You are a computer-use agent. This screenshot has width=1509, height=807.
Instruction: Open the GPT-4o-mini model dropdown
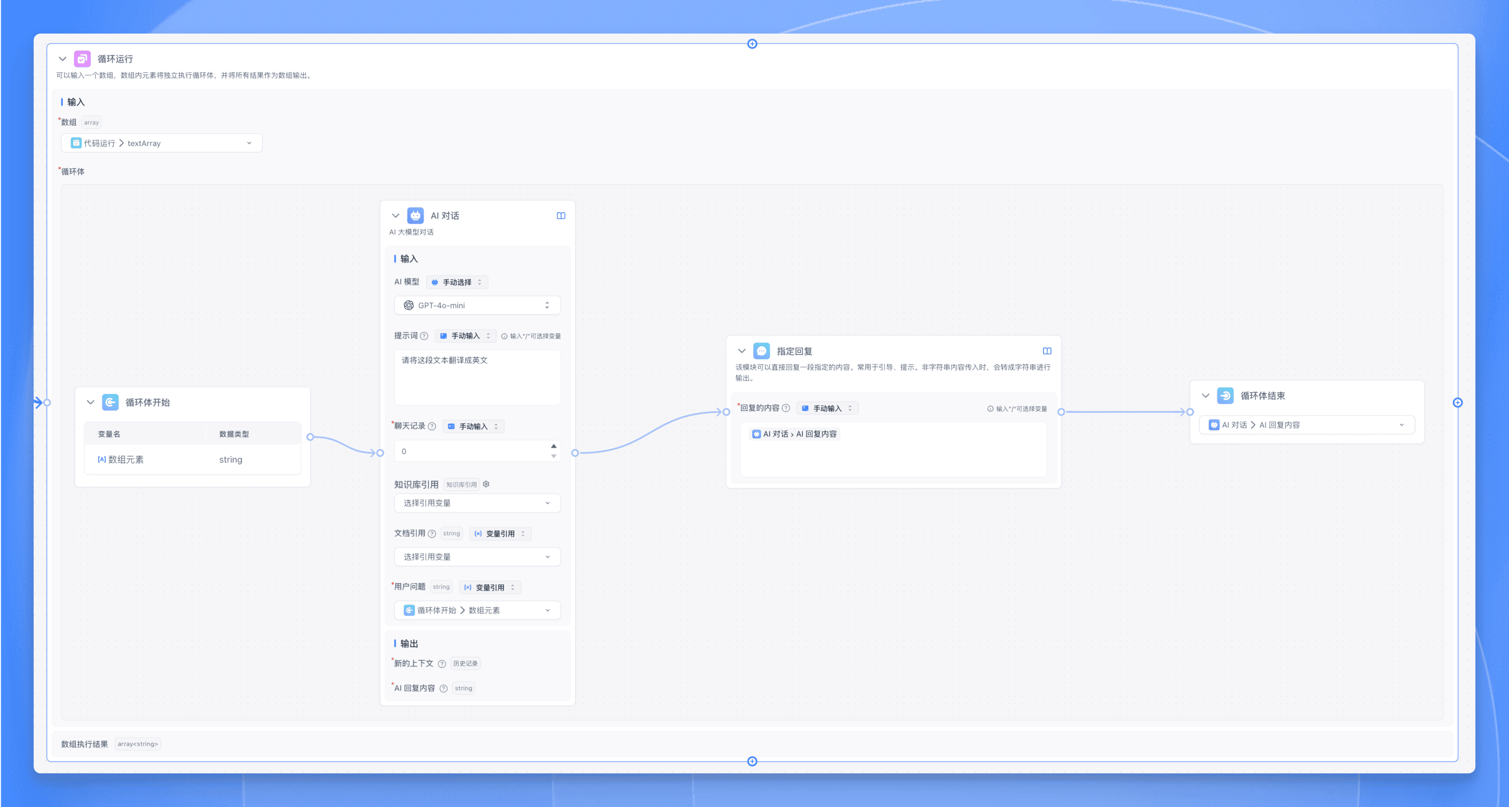pyautogui.click(x=477, y=305)
